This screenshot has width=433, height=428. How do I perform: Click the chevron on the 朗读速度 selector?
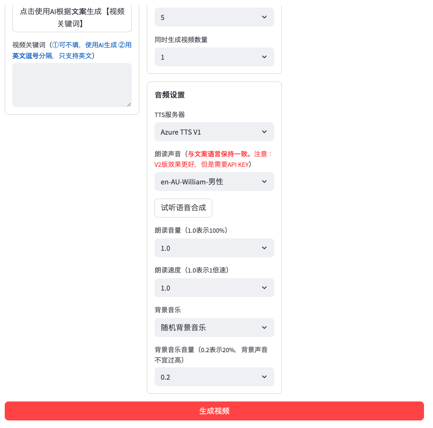click(x=264, y=288)
